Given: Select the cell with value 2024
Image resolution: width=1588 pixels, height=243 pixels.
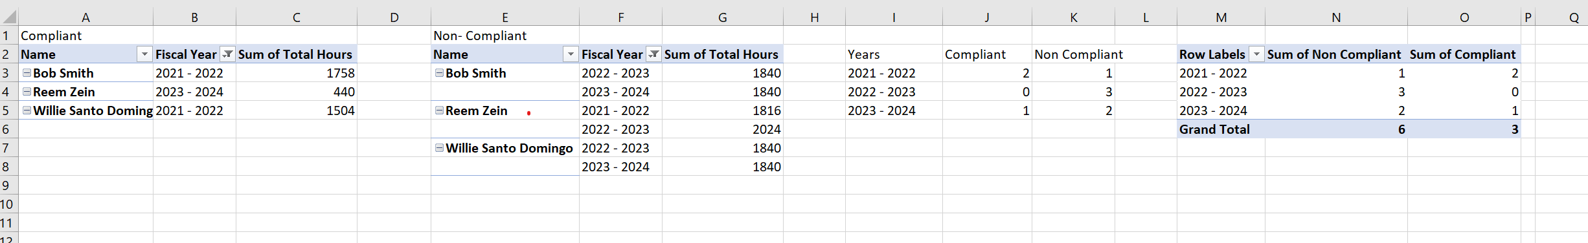Looking at the screenshot, I should [x=723, y=129].
